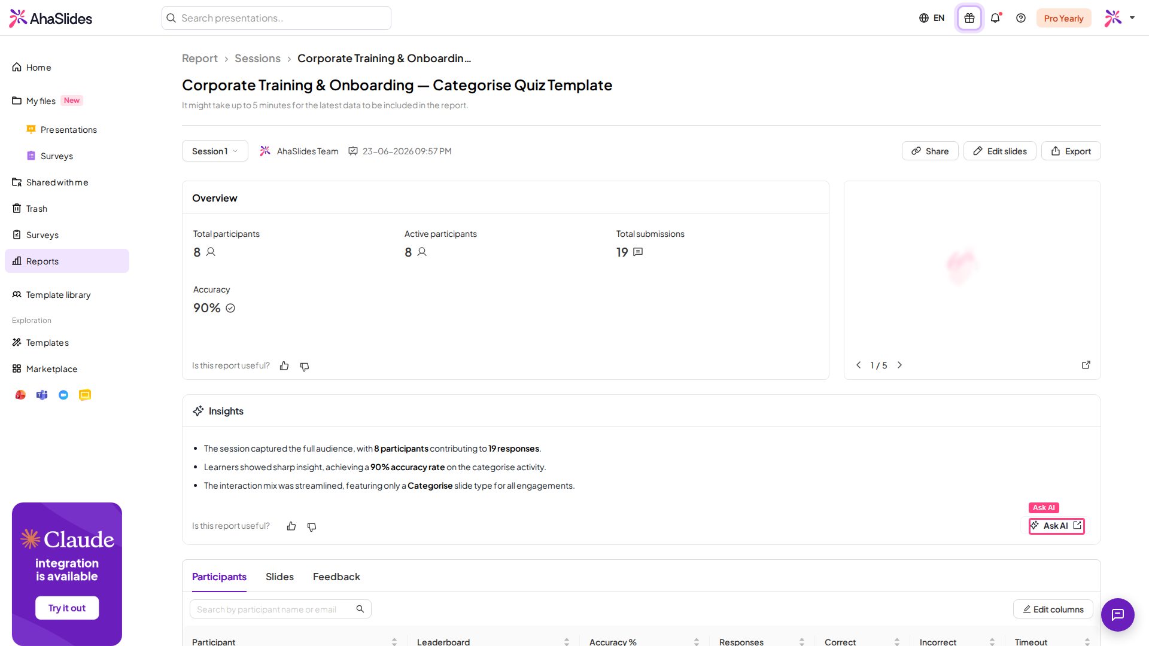Open the gift rewards icon
Viewport: 1149px width, 646px height.
point(969,18)
